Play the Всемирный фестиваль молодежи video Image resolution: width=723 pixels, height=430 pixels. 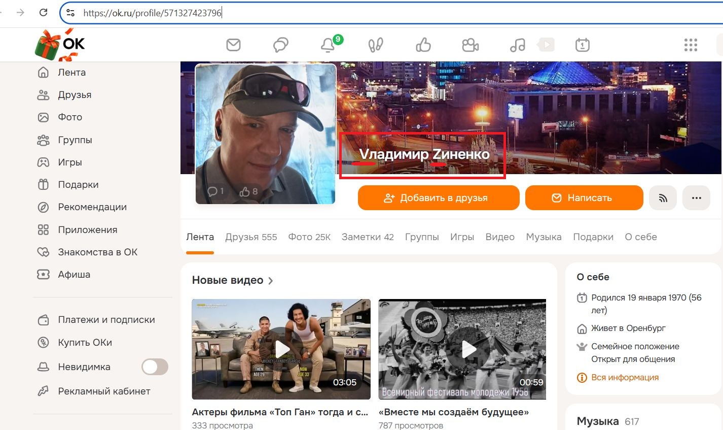pyautogui.click(x=462, y=349)
